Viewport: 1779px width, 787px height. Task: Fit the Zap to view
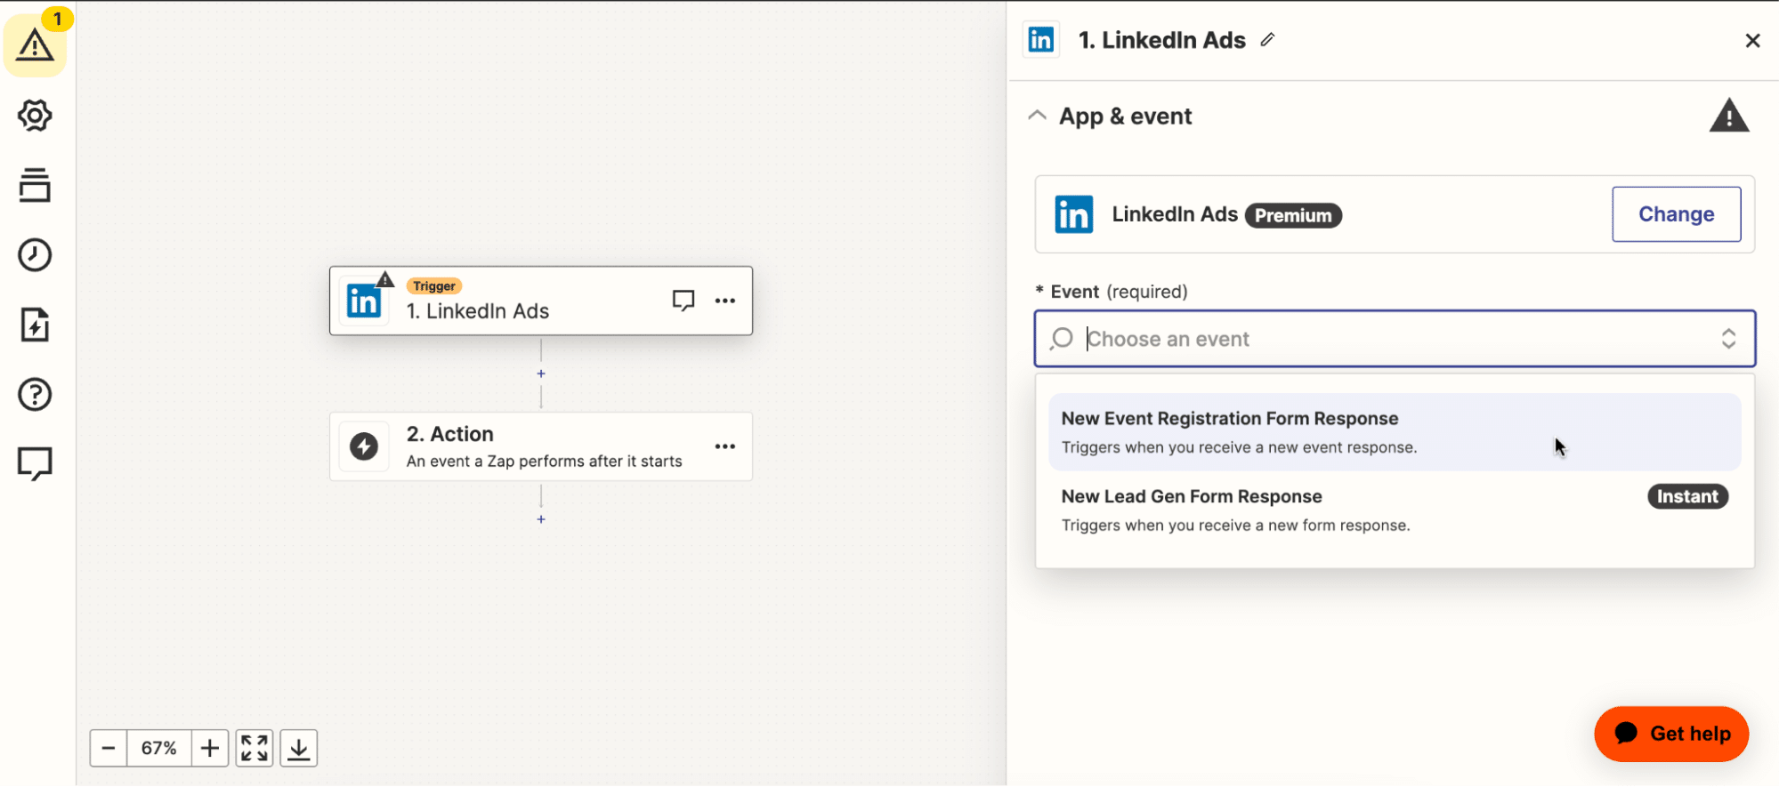pyautogui.click(x=255, y=748)
